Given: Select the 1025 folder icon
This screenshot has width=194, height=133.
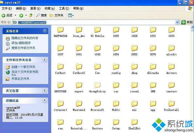Looking at the screenshot, I should (x=116, y=30).
